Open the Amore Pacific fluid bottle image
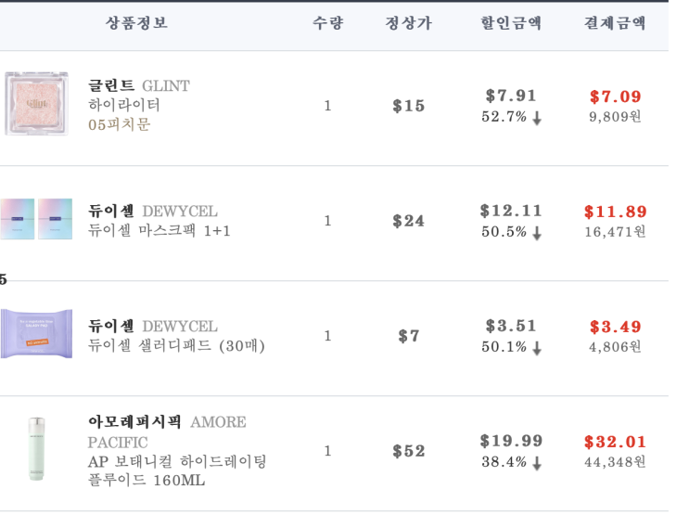 36,448
